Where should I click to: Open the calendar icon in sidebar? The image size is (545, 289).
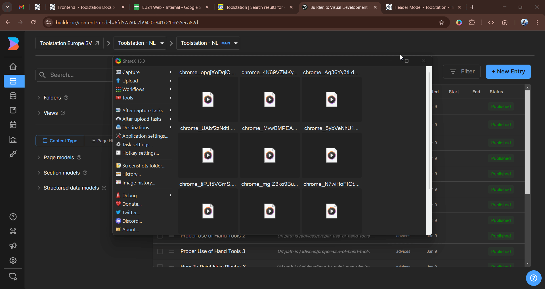pyautogui.click(x=13, y=125)
